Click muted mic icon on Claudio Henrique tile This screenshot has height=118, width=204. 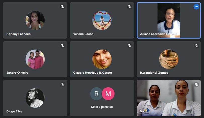130,46
